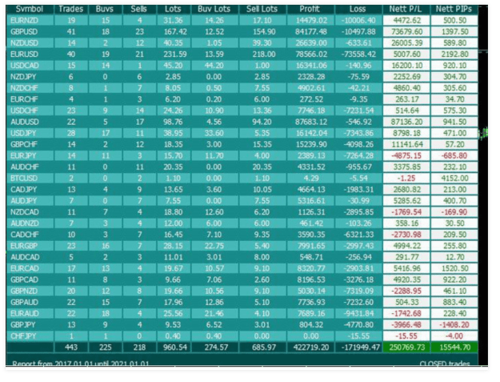The image size is (500, 382).
Task: Select the EURNZD symbol row
Action: tap(242, 21)
